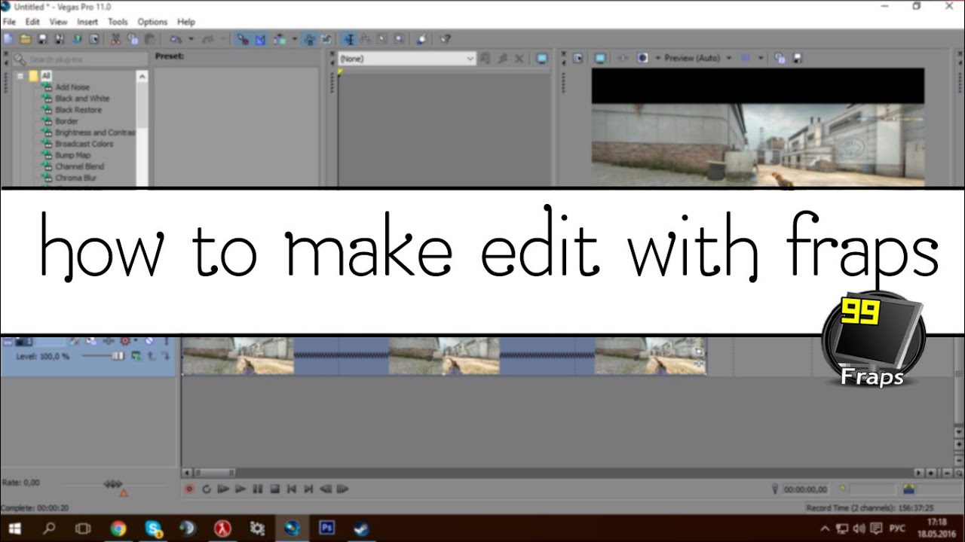
Task: Open the Edit menu
Action: pos(32,22)
